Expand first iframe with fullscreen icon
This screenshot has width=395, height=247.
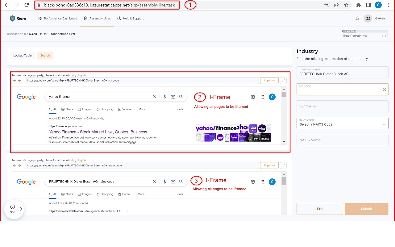pos(283,80)
